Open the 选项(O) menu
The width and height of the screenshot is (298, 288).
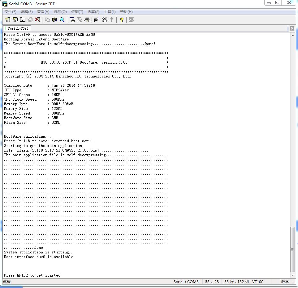[x=60, y=12]
